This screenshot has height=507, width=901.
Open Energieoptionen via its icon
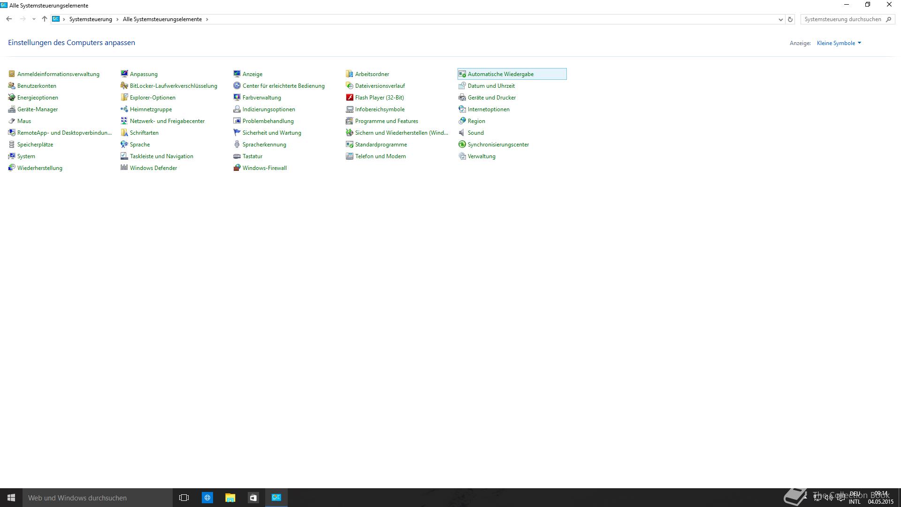[x=12, y=97]
